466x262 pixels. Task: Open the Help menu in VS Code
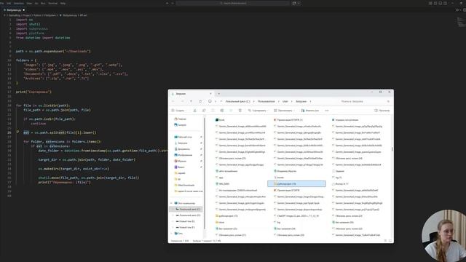pos(63,3)
